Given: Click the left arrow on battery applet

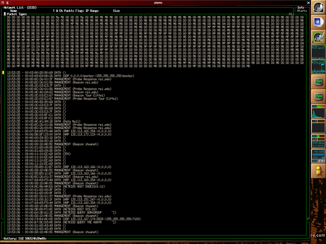Looking at the screenshot, I should coord(320,161).
